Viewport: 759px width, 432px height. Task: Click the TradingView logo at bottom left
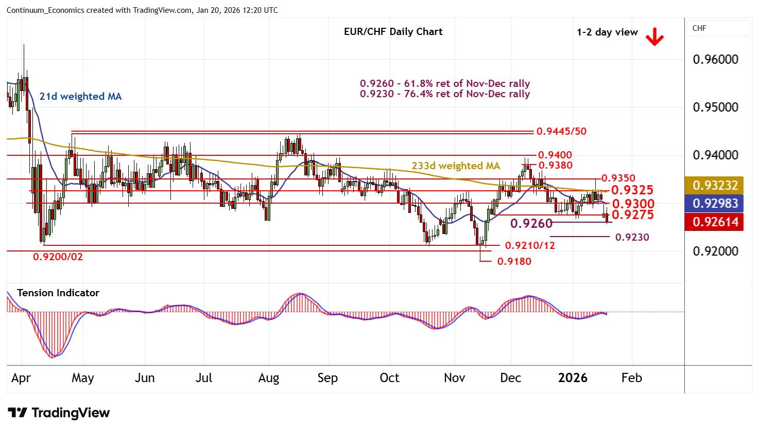click(59, 413)
